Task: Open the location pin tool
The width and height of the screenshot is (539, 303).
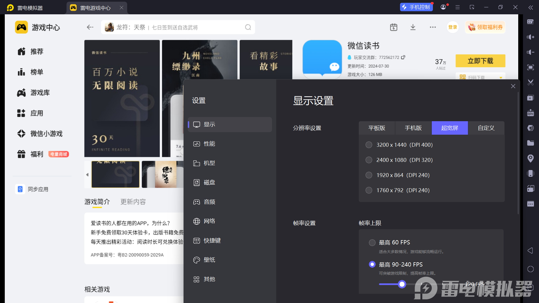Action: (x=530, y=159)
